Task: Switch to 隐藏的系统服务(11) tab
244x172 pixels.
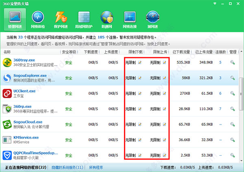Action: pyautogui.click(x=67, y=168)
